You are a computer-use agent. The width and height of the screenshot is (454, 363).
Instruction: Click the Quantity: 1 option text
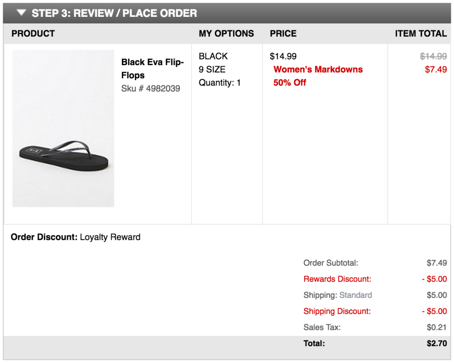tap(219, 82)
